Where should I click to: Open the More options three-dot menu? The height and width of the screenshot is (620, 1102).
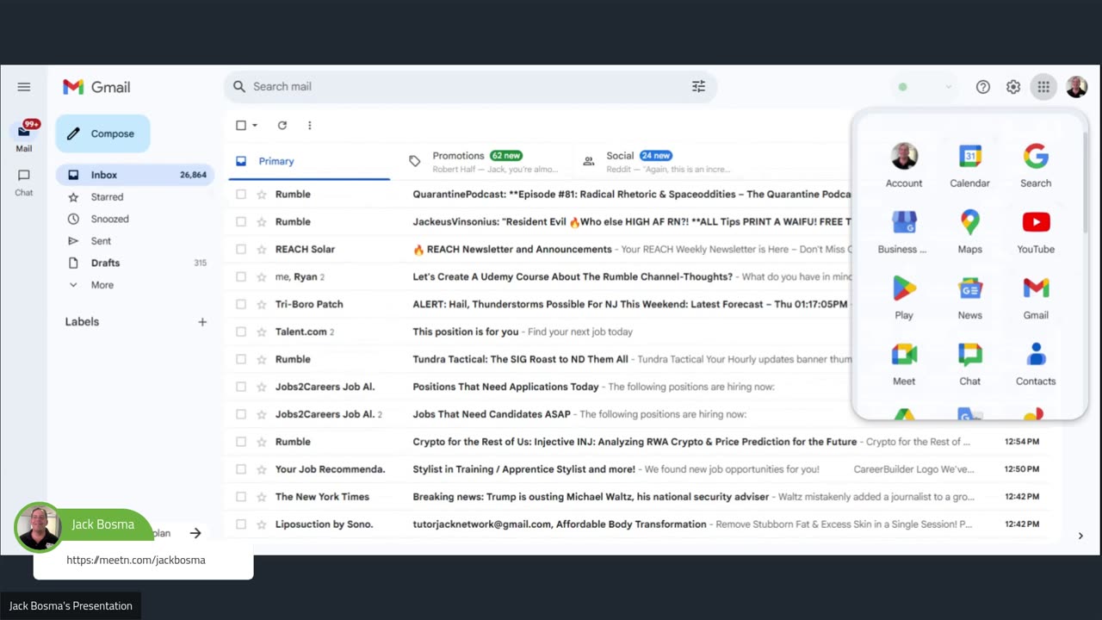310,125
